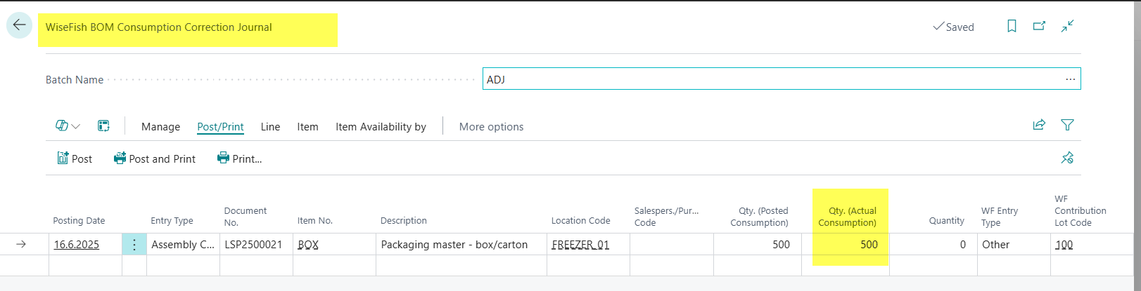
Task: Click Post and Print button
Action: 155,158
